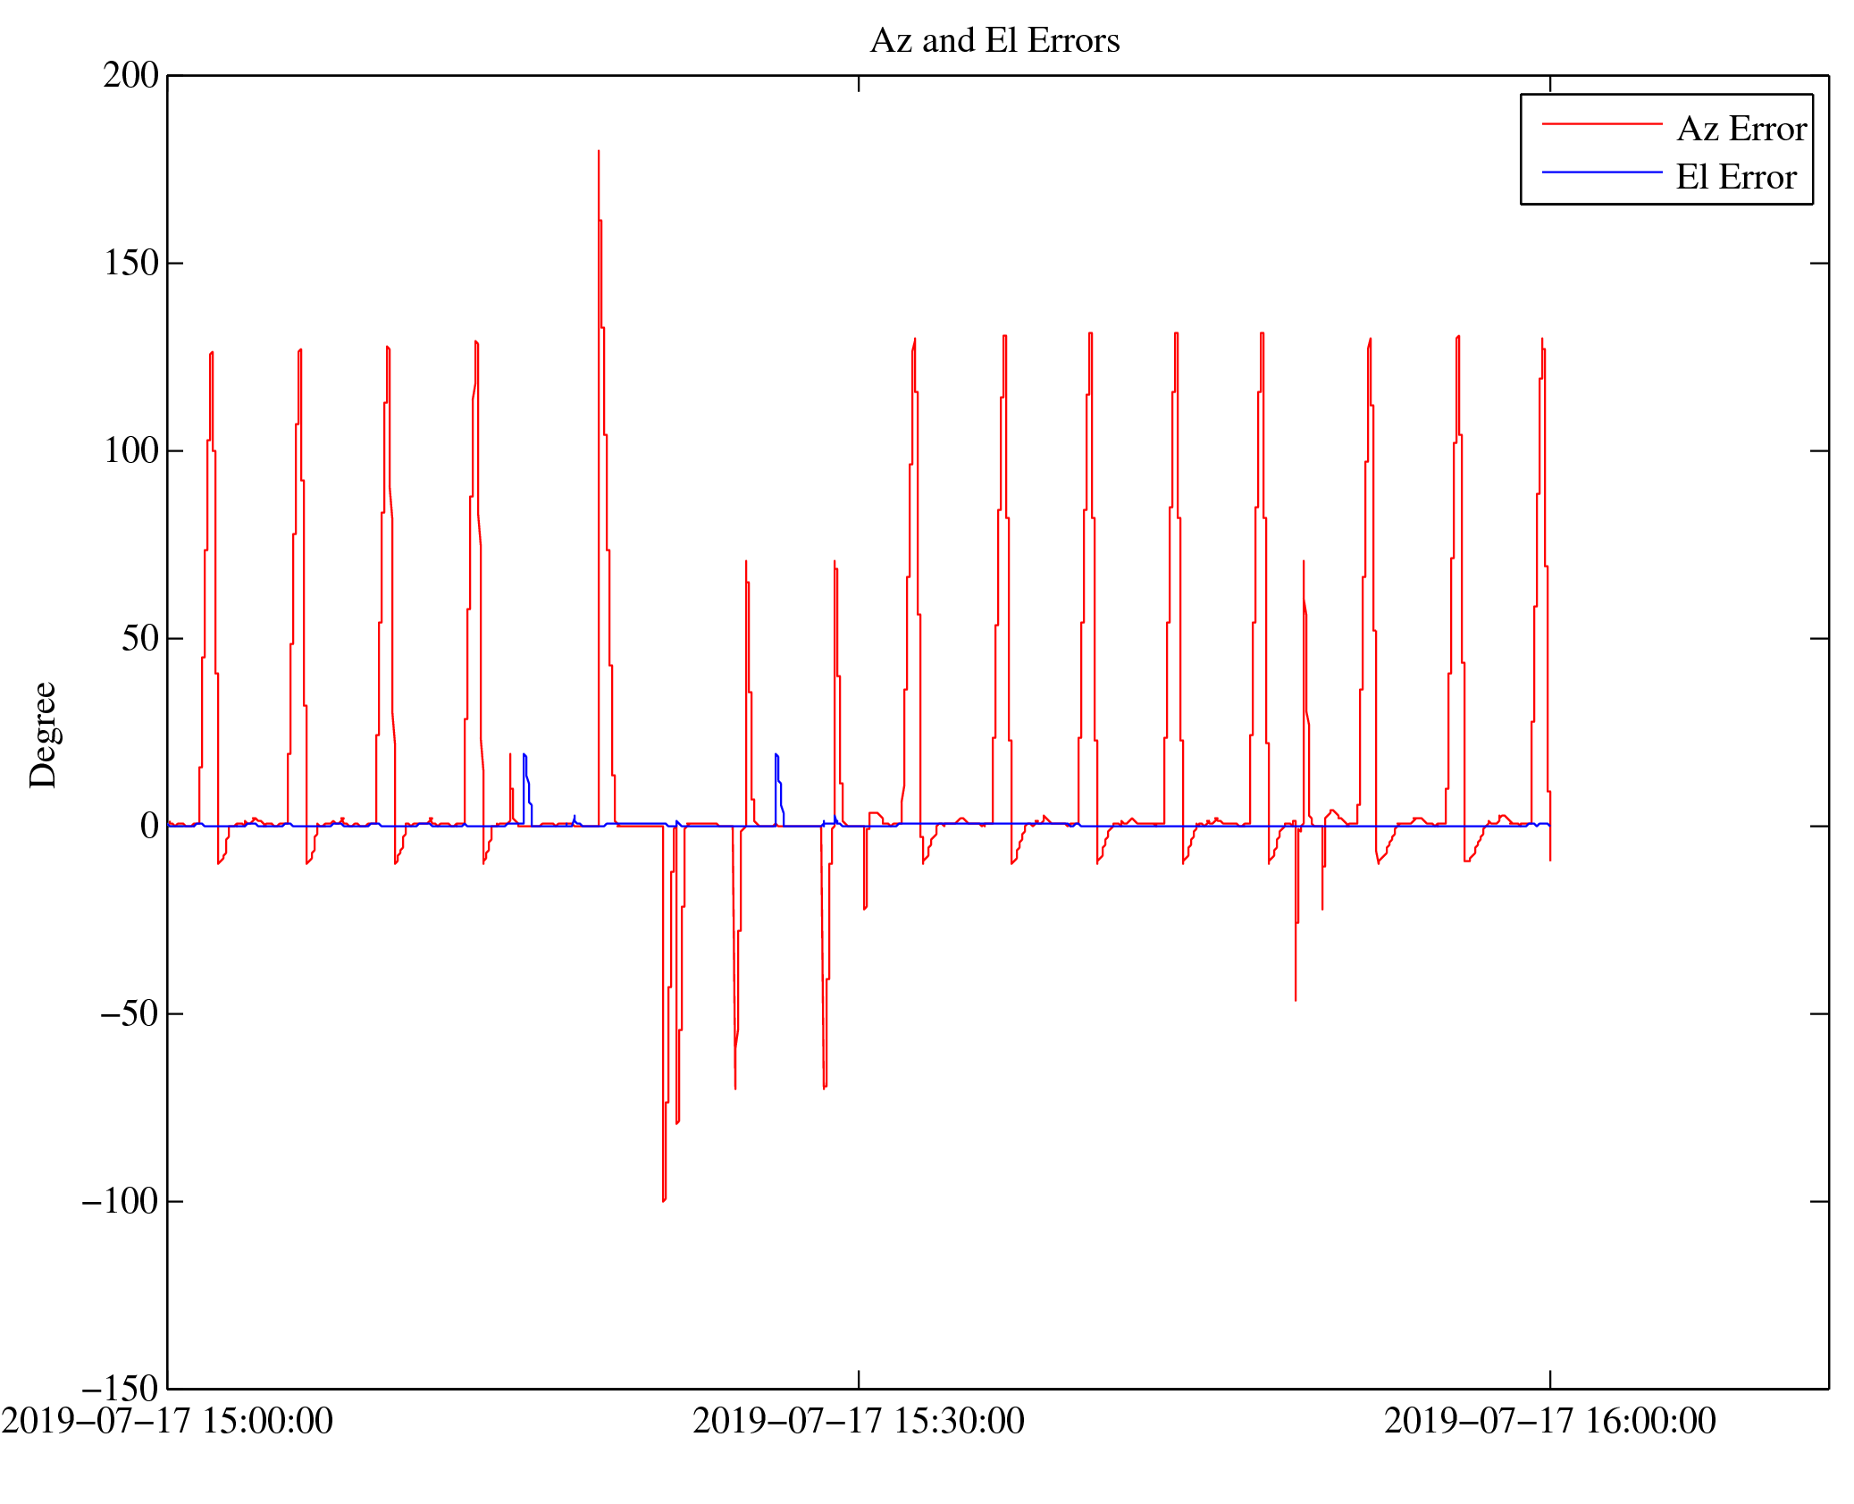Image resolution: width=1854 pixels, height=1504 pixels.
Task: Click the 150 y-axis tick label
Action: coord(130,264)
